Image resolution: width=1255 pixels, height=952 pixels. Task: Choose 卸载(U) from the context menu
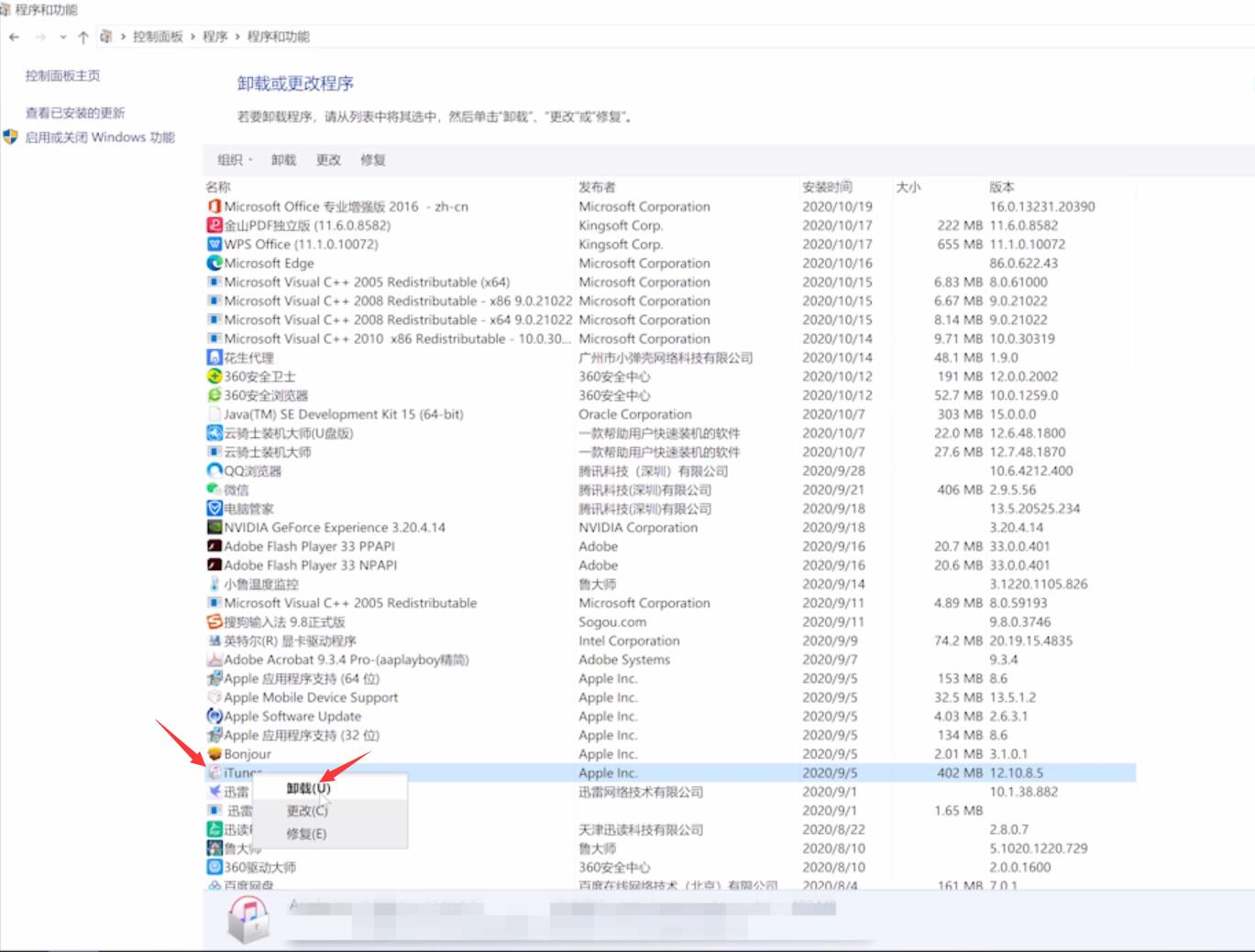pos(308,788)
